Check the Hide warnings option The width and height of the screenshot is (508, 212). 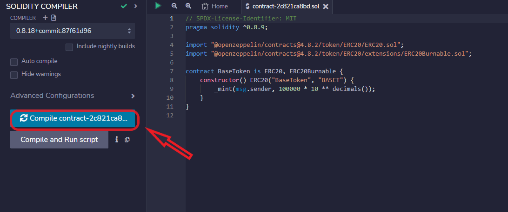point(14,75)
